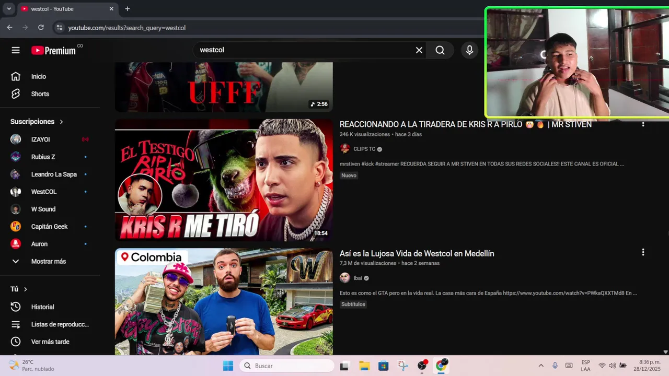This screenshot has height=376, width=669.
Task: Open the YouTube hamburger guide menu
Action: pyautogui.click(x=16, y=50)
